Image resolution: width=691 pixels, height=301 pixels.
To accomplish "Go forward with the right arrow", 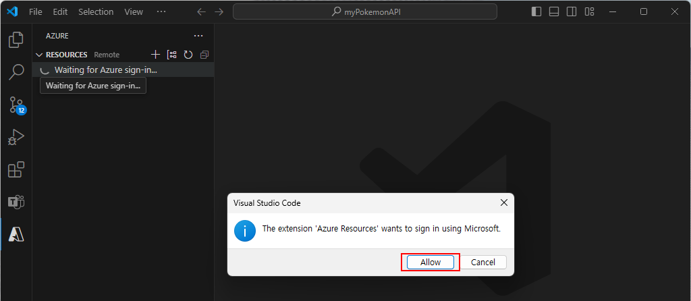I will tap(219, 12).
